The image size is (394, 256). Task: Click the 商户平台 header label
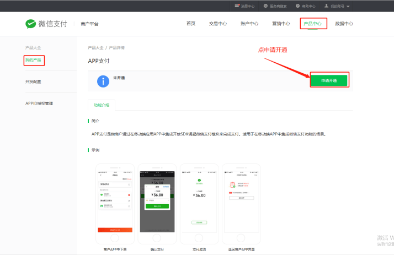(90, 24)
